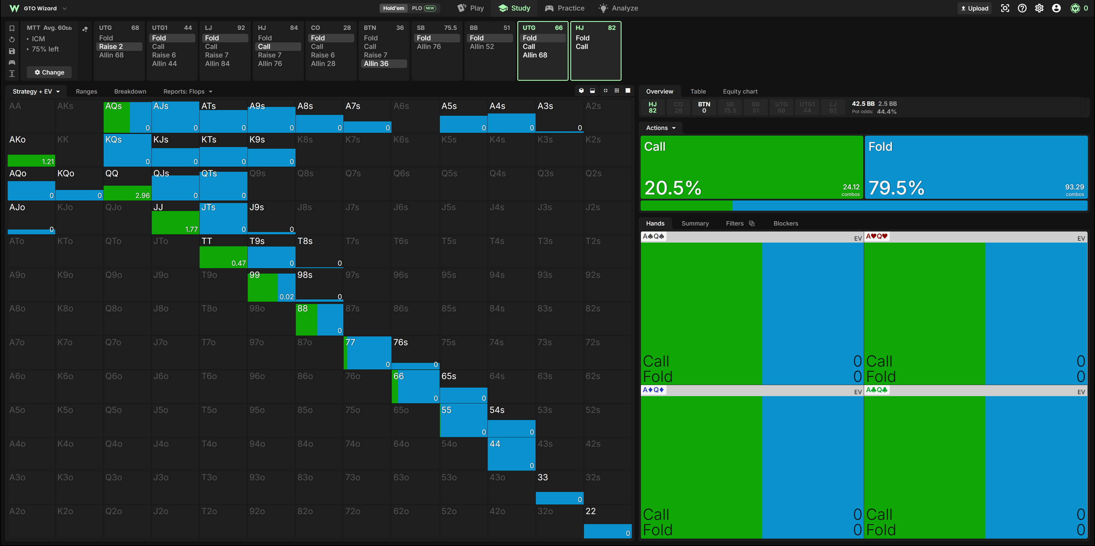Viewport: 1095px width, 546px height.
Task: Click the Upload button
Action: pos(974,8)
